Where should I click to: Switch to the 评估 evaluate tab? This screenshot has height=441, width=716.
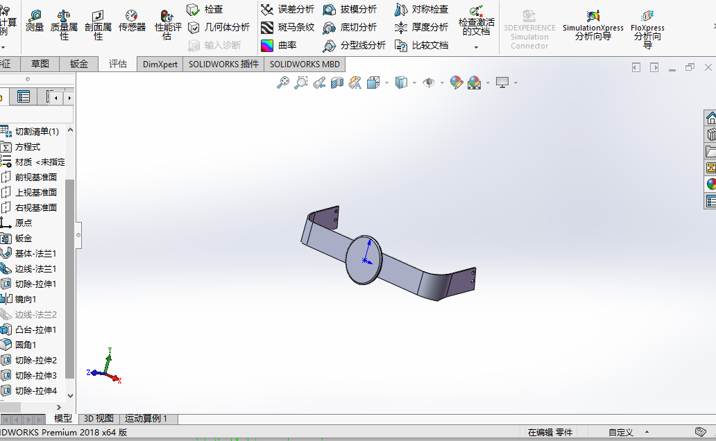click(118, 64)
